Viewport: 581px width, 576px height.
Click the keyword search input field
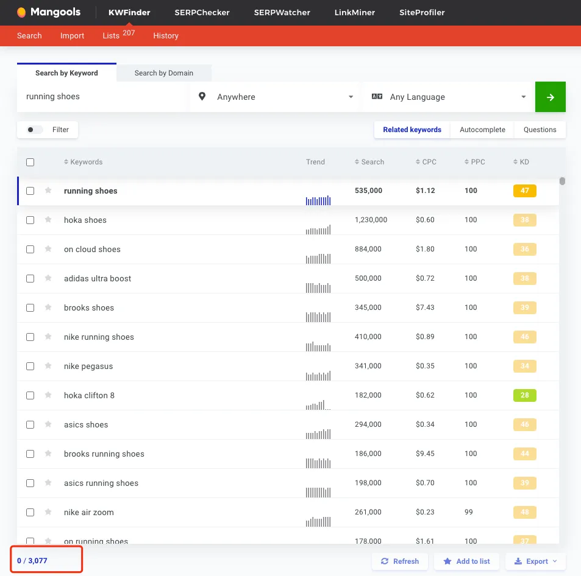point(103,97)
